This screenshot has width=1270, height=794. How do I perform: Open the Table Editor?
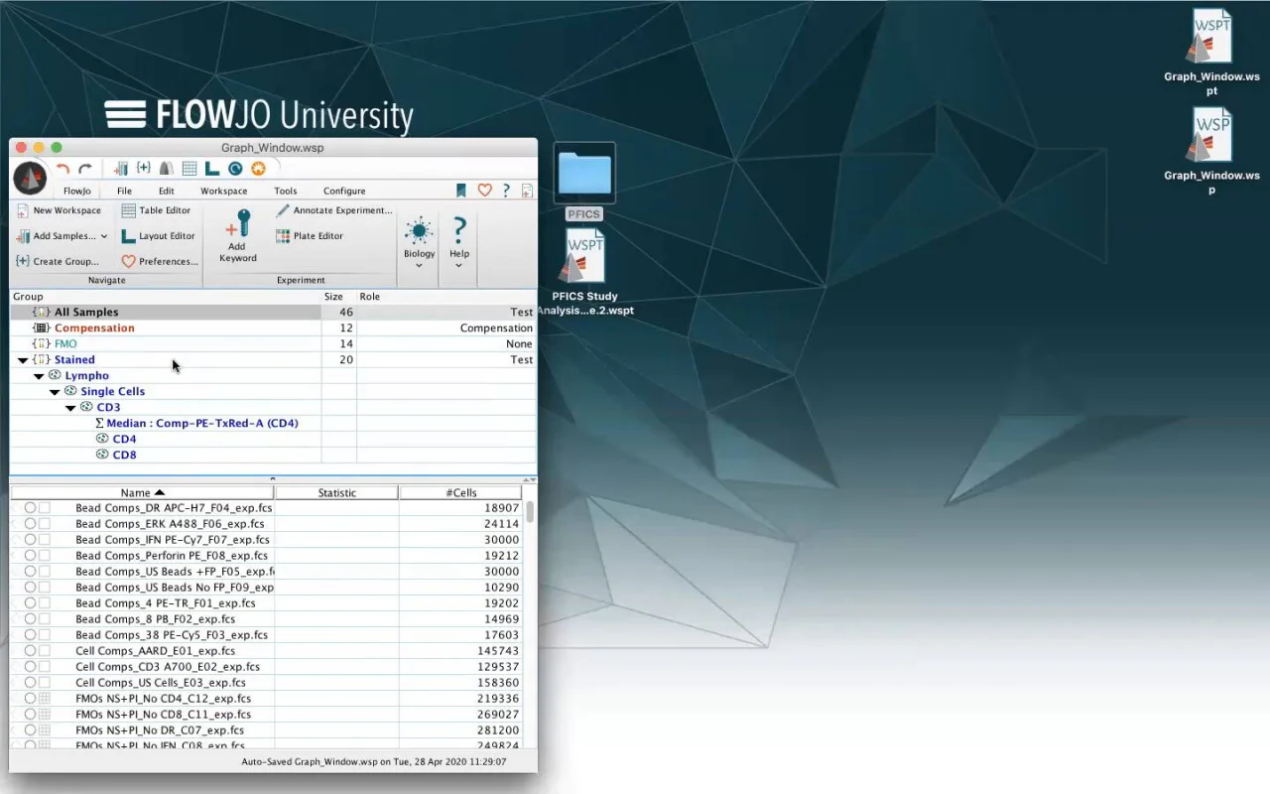[x=156, y=210]
